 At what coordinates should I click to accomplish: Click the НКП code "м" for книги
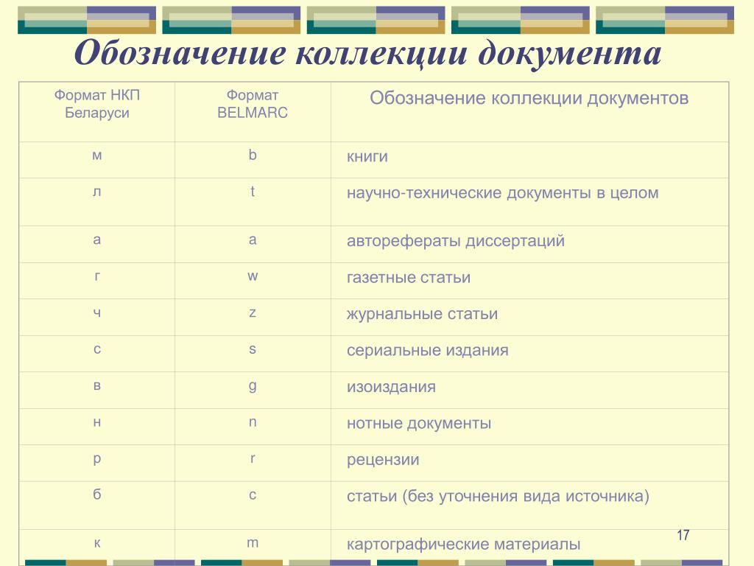[96, 156]
